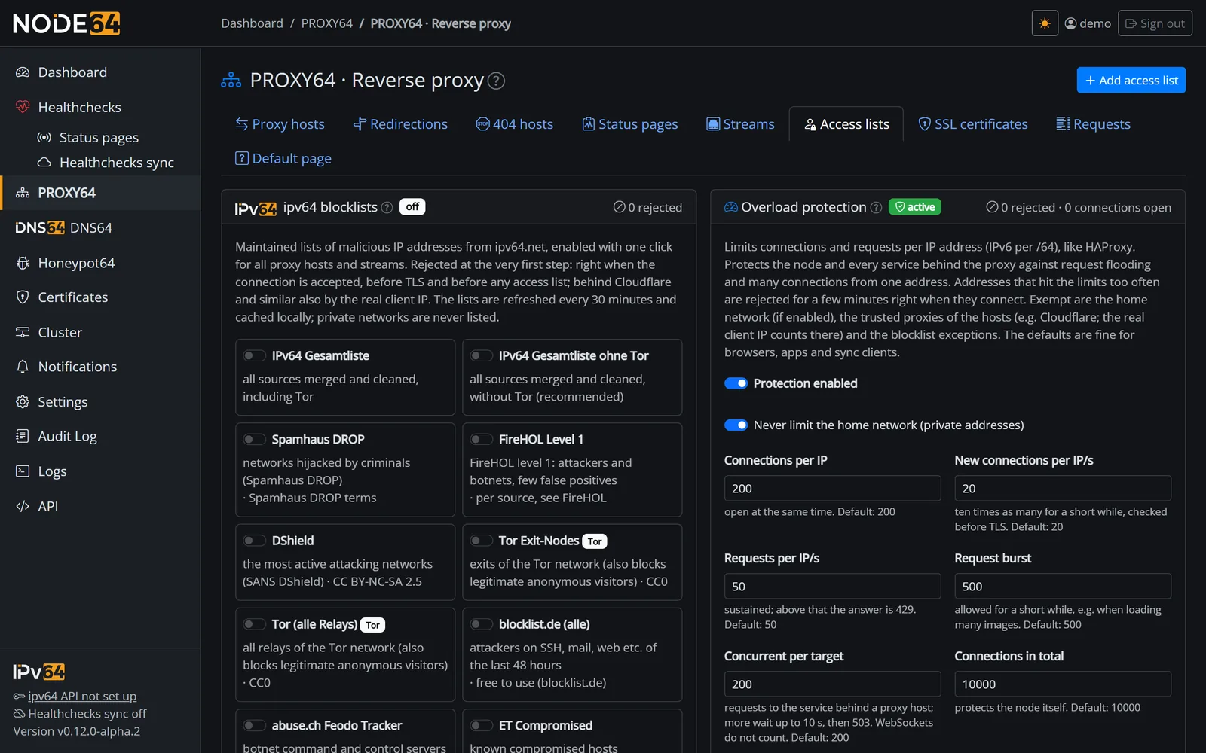
Task: Click the Connections per IP field
Action: 832,488
